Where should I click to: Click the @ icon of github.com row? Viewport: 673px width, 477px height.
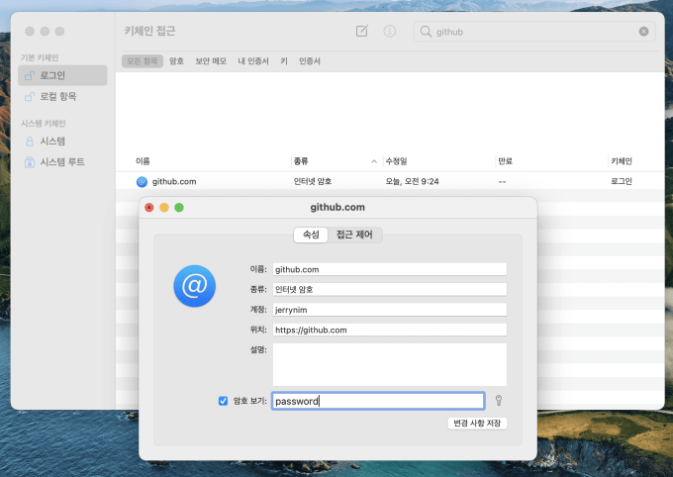(x=142, y=182)
